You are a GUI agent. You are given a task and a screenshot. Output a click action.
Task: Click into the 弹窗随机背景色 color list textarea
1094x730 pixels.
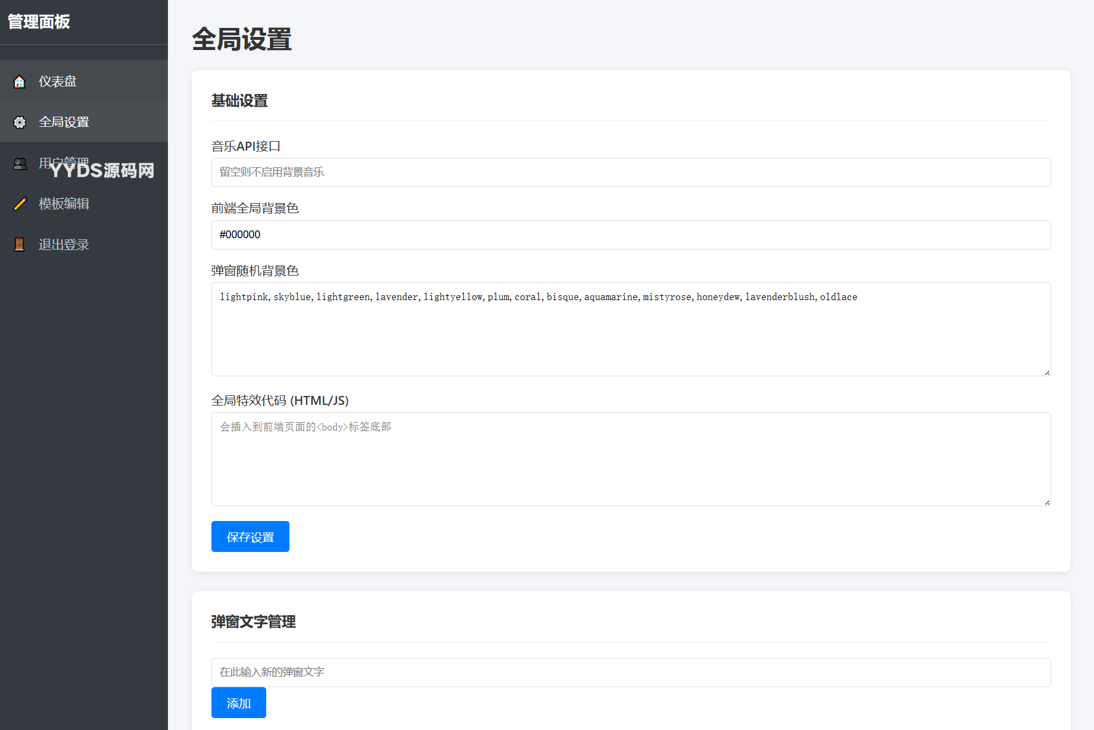click(631, 333)
